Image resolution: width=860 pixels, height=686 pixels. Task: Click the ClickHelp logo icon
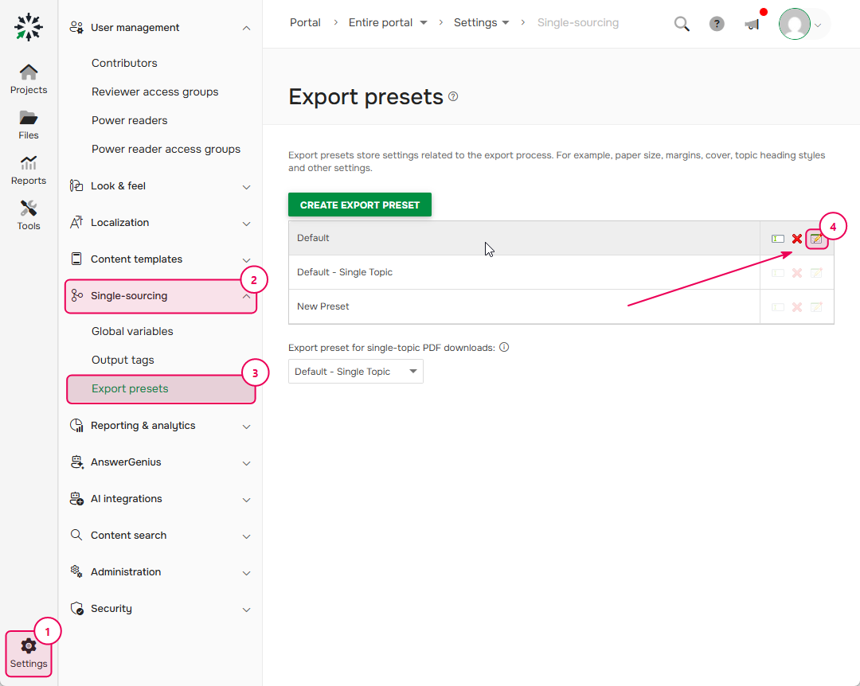coord(29,27)
